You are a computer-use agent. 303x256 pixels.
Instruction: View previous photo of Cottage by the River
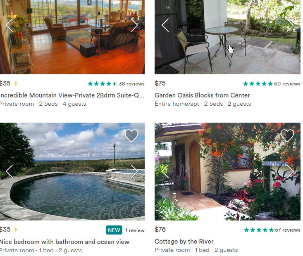(x=165, y=171)
